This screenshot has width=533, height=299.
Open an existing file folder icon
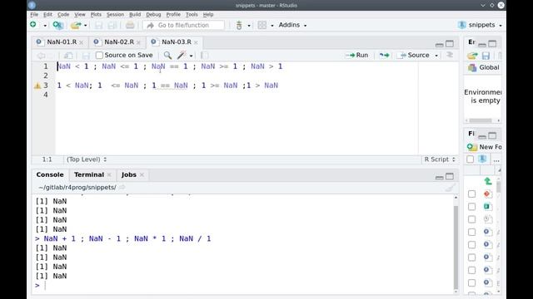click(x=76, y=25)
